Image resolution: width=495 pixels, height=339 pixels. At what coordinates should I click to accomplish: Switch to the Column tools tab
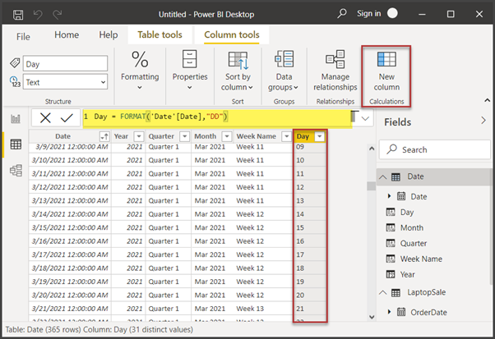pos(232,34)
